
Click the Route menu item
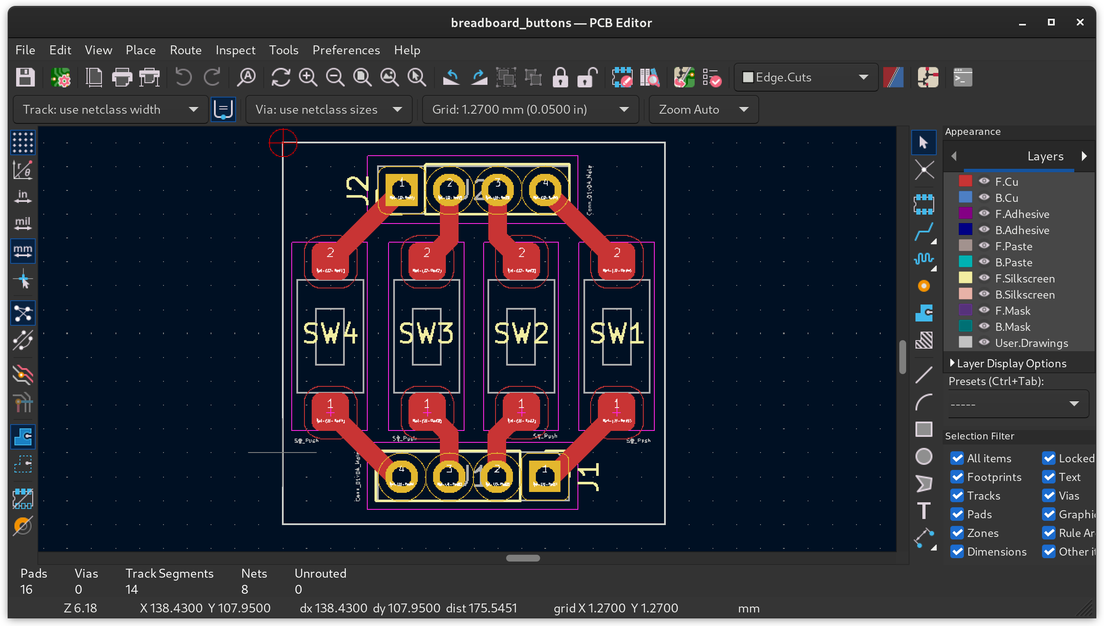coord(184,49)
